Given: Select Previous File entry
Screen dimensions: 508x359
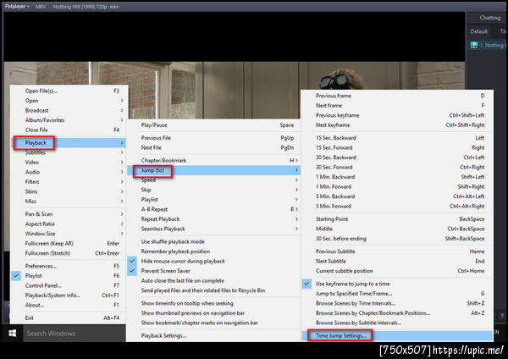Looking at the screenshot, I should pos(214,138).
